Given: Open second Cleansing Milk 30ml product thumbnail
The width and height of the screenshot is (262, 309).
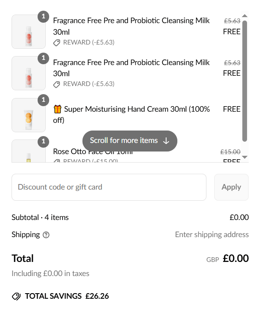Looking at the screenshot, I should [29, 73].
